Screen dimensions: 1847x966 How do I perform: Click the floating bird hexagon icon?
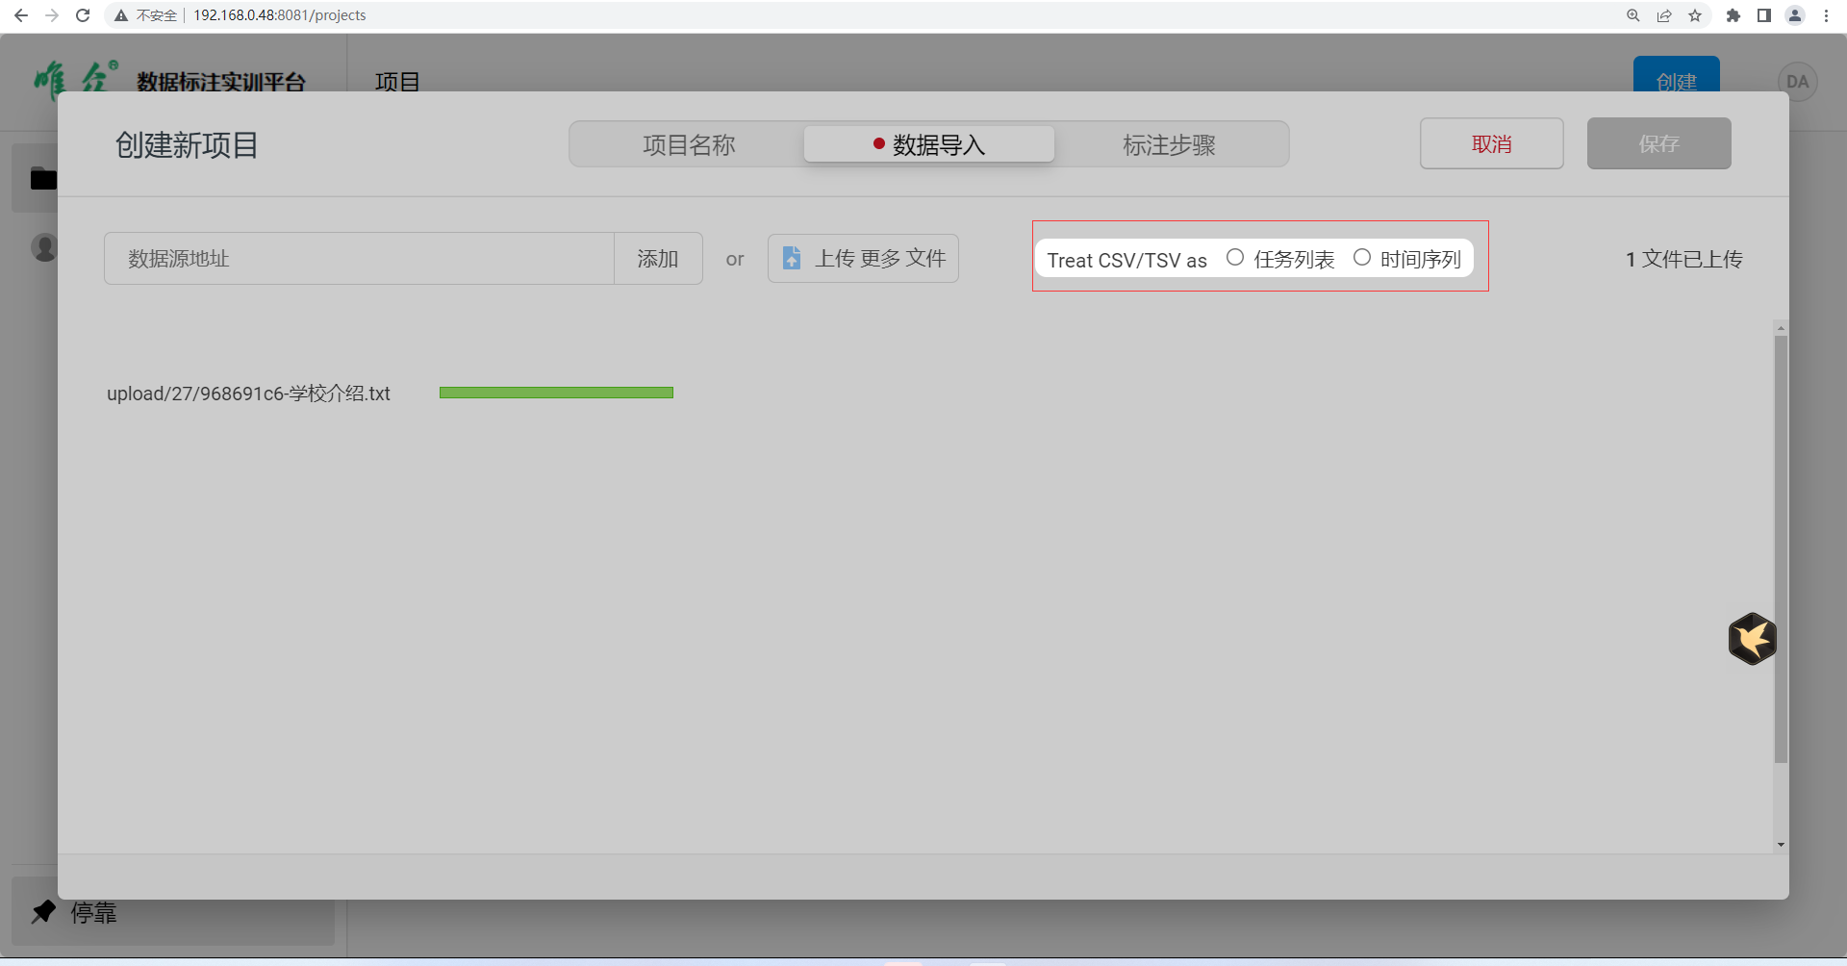point(1752,639)
